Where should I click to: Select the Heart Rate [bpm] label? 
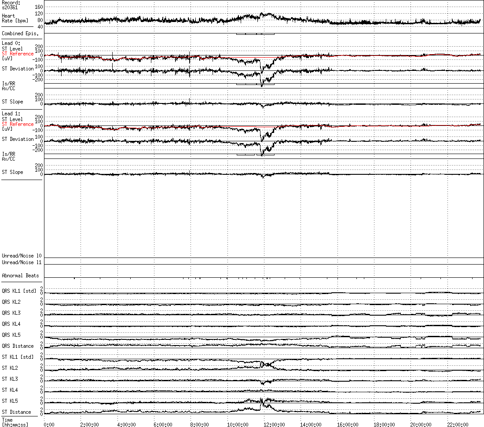[x=13, y=18]
